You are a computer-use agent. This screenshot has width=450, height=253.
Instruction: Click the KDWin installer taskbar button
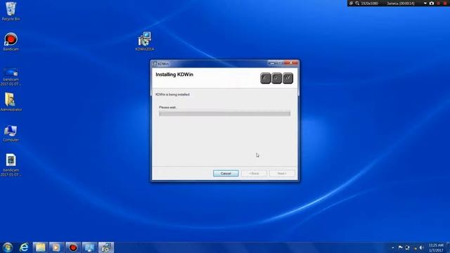click(106, 247)
